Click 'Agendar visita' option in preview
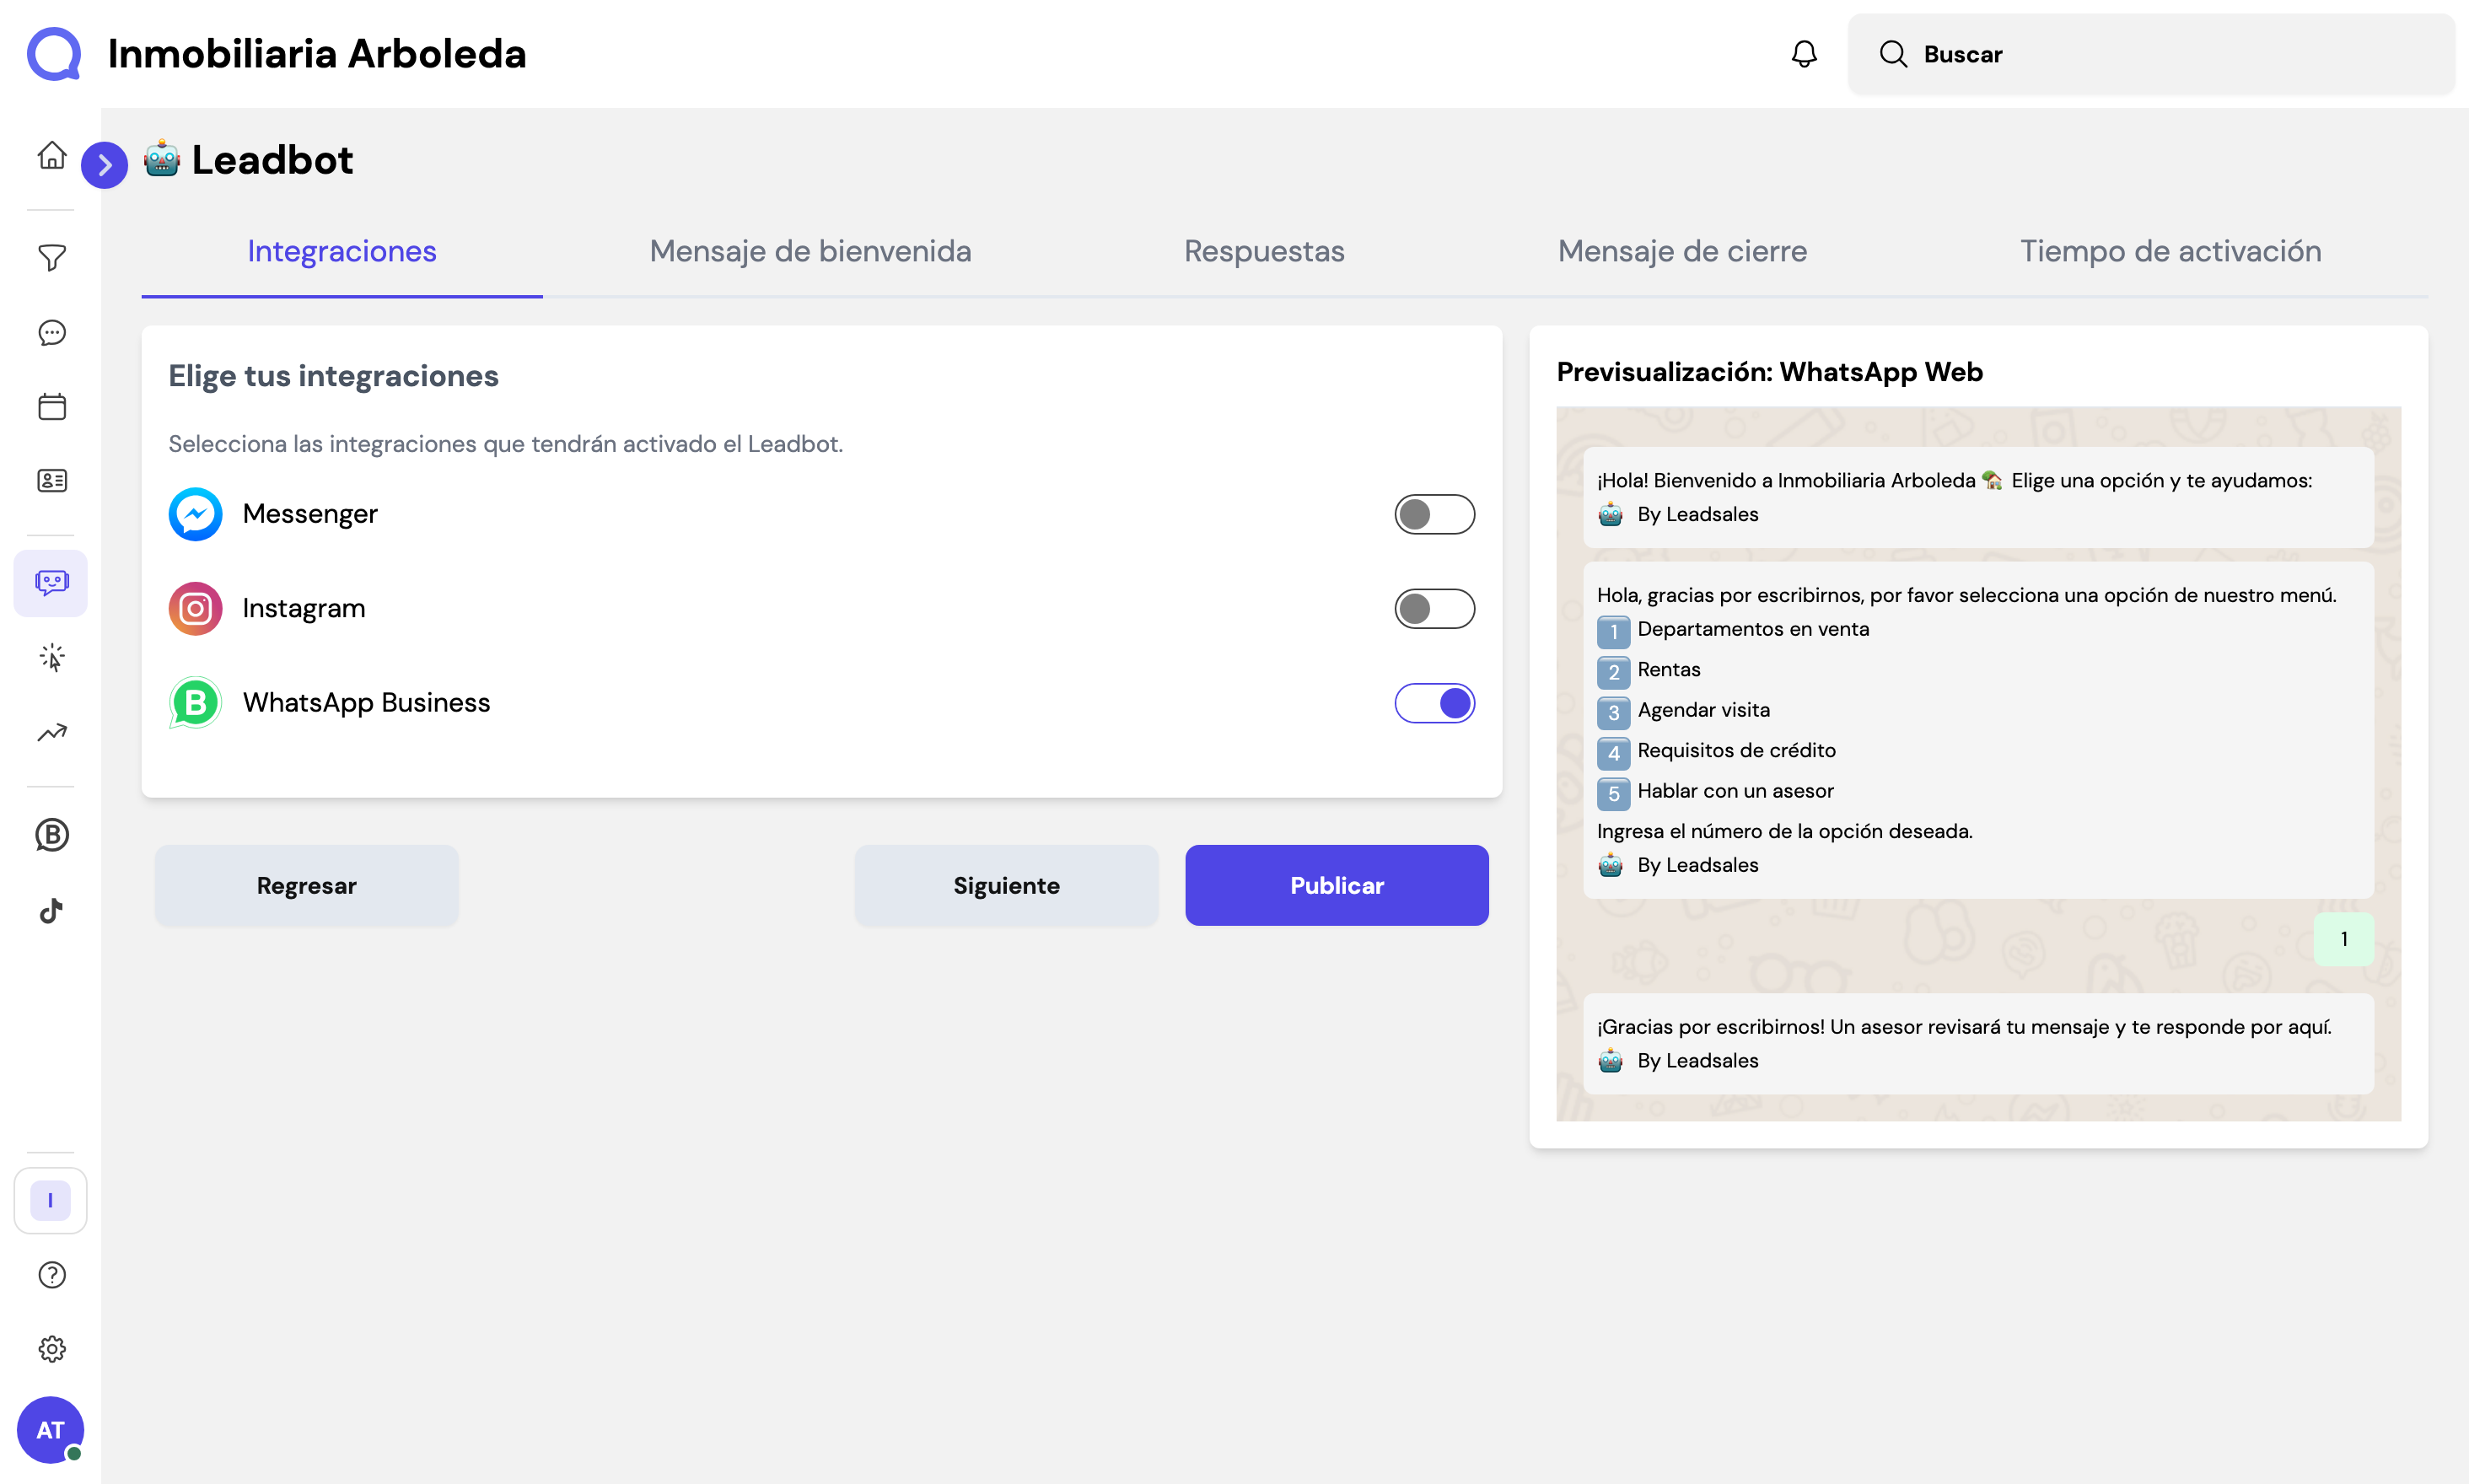2469x1484 pixels. coord(1703,710)
